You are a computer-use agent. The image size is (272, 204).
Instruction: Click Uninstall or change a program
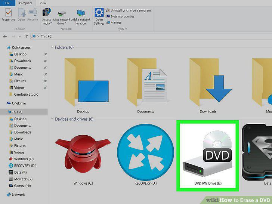[129, 10]
